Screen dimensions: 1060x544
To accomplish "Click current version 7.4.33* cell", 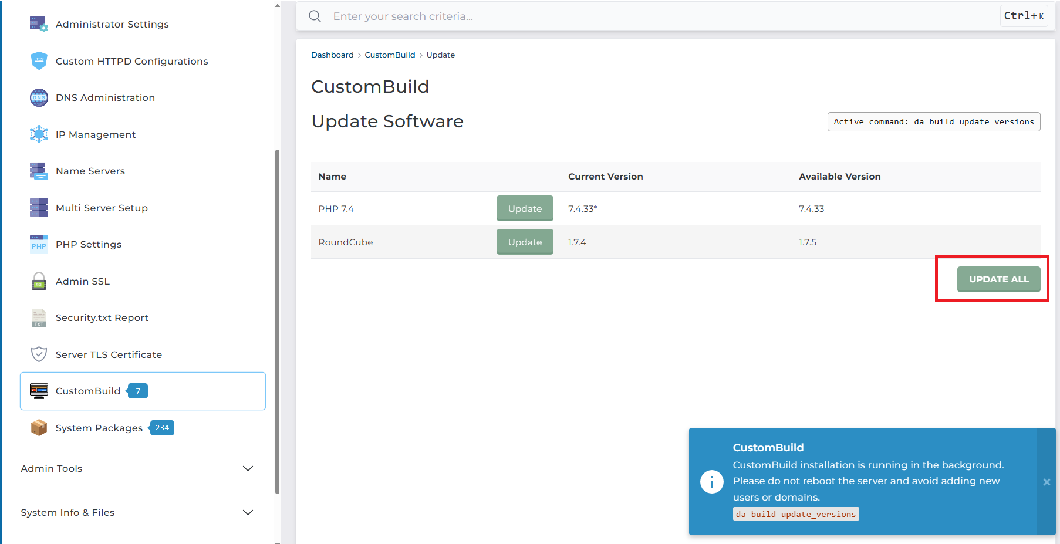I will tap(582, 209).
